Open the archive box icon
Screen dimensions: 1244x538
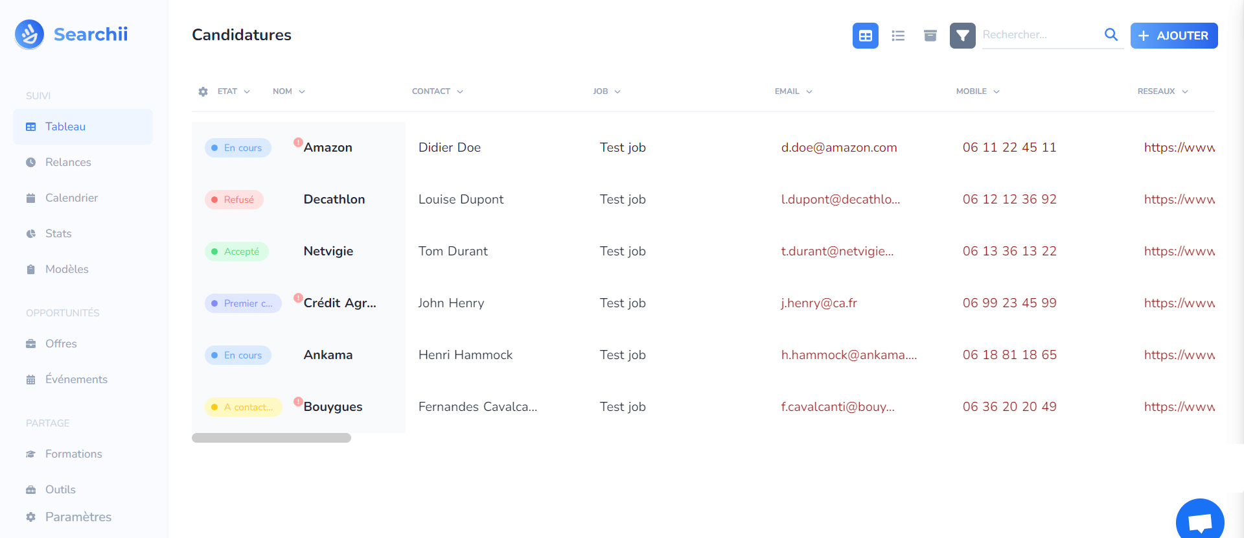pyautogui.click(x=930, y=36)
